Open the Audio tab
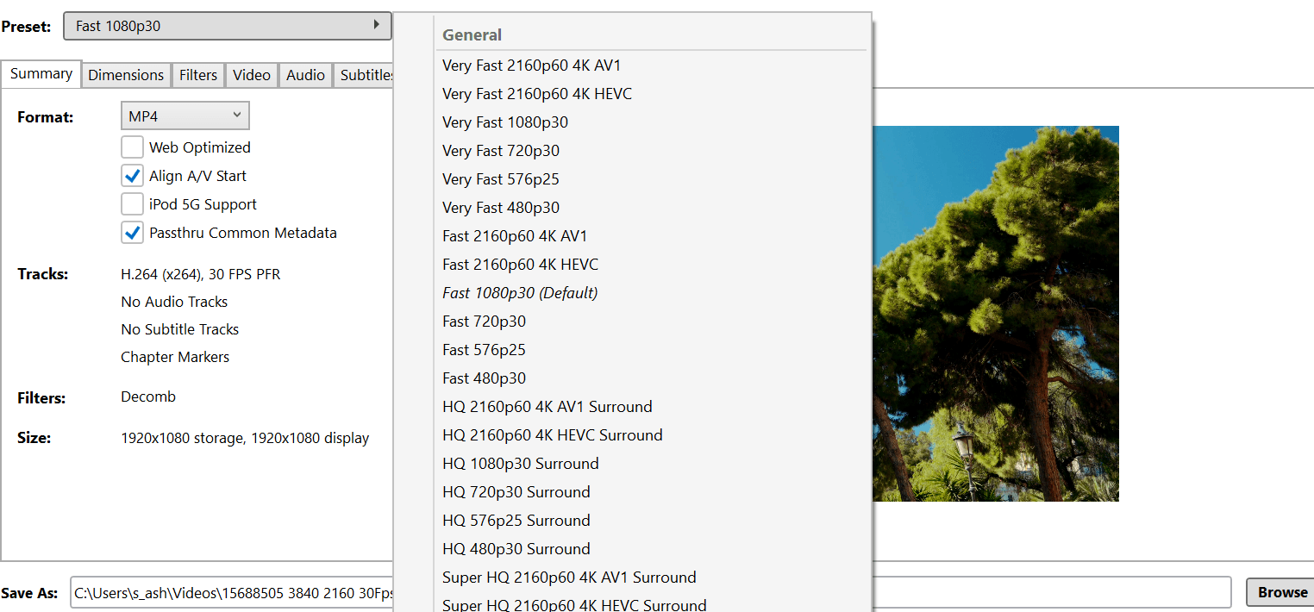This screenshot has height=612, width=1314. tap(305, 75)
